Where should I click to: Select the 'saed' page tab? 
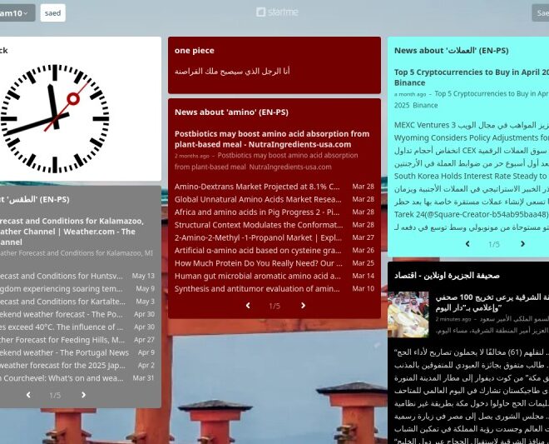pos(53,13)
